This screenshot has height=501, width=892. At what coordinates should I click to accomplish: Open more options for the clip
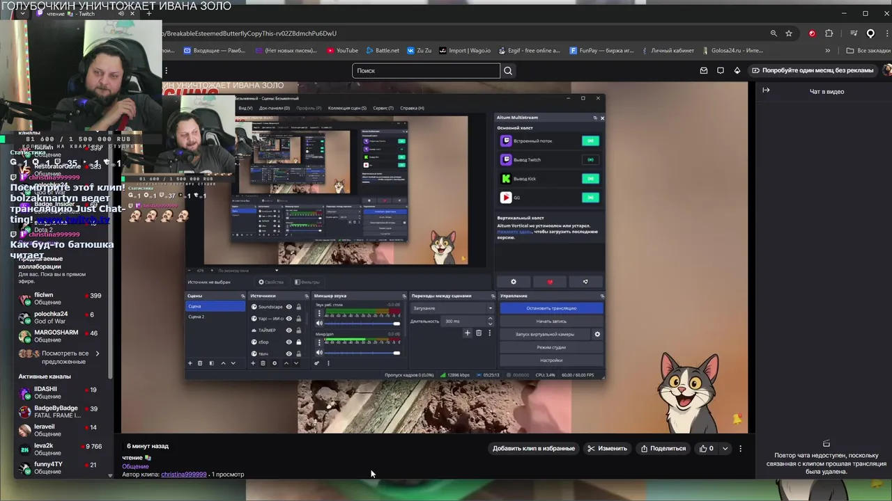pos(740,449)
